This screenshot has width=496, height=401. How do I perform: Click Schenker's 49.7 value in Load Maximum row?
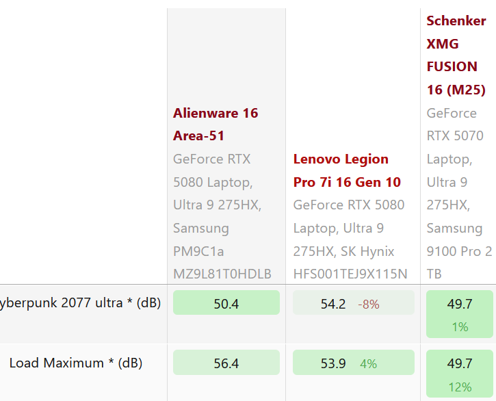[x=459, y=363]
